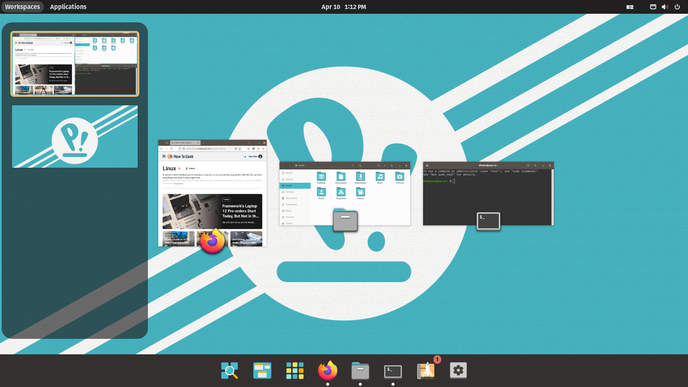Image resolution: width=688 pixels, height=387 pixels.
Task: Click the RSS icon beside Linux heading
Action: coord(179,169)
